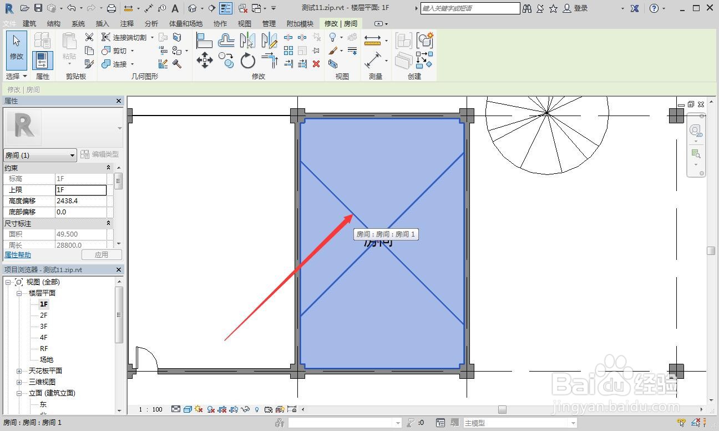Click the Align tool icon

click(x=204, y=41)
